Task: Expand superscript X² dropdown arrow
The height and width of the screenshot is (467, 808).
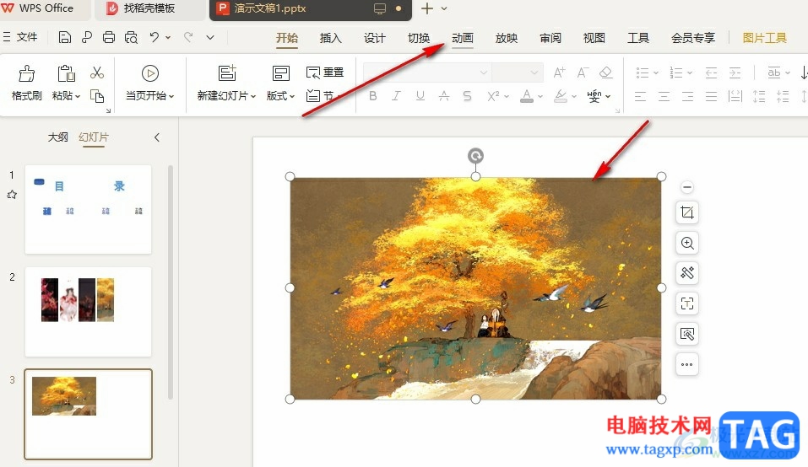Action: [507, 96]
